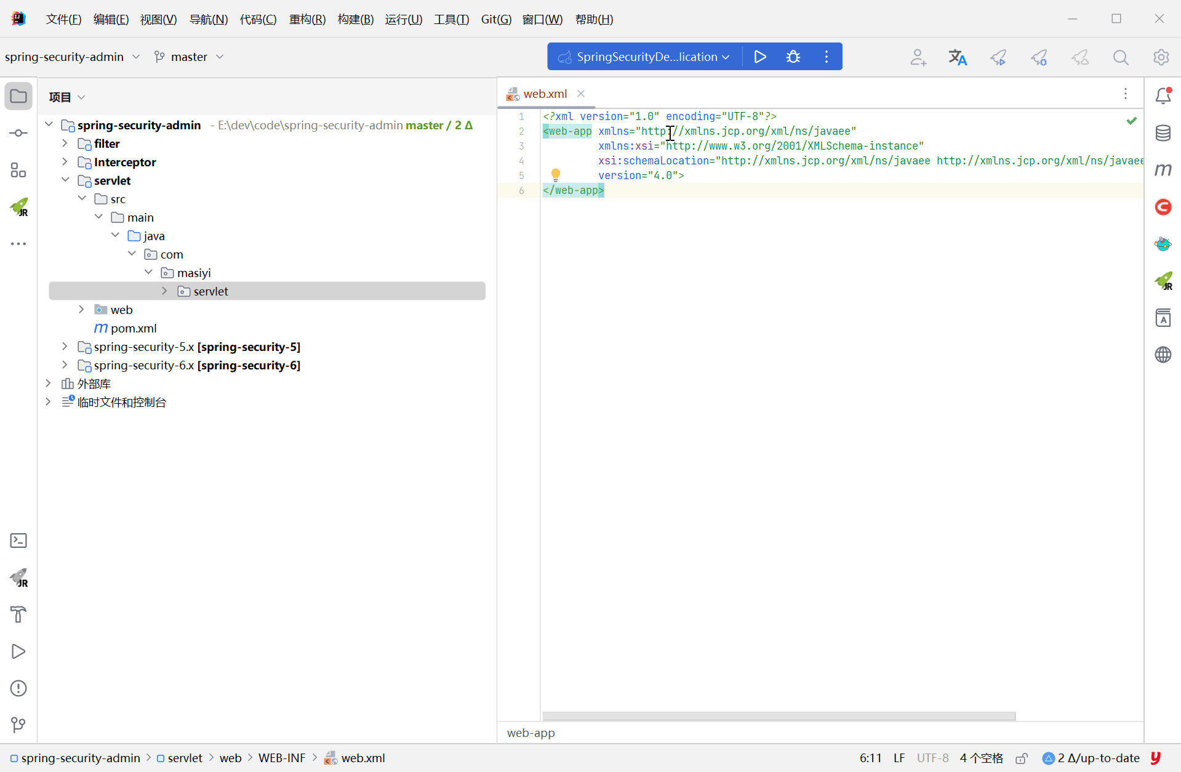
Task: Open the globe Endpoints tool window
Action: pyautogui.click(x=1163, y=355)
